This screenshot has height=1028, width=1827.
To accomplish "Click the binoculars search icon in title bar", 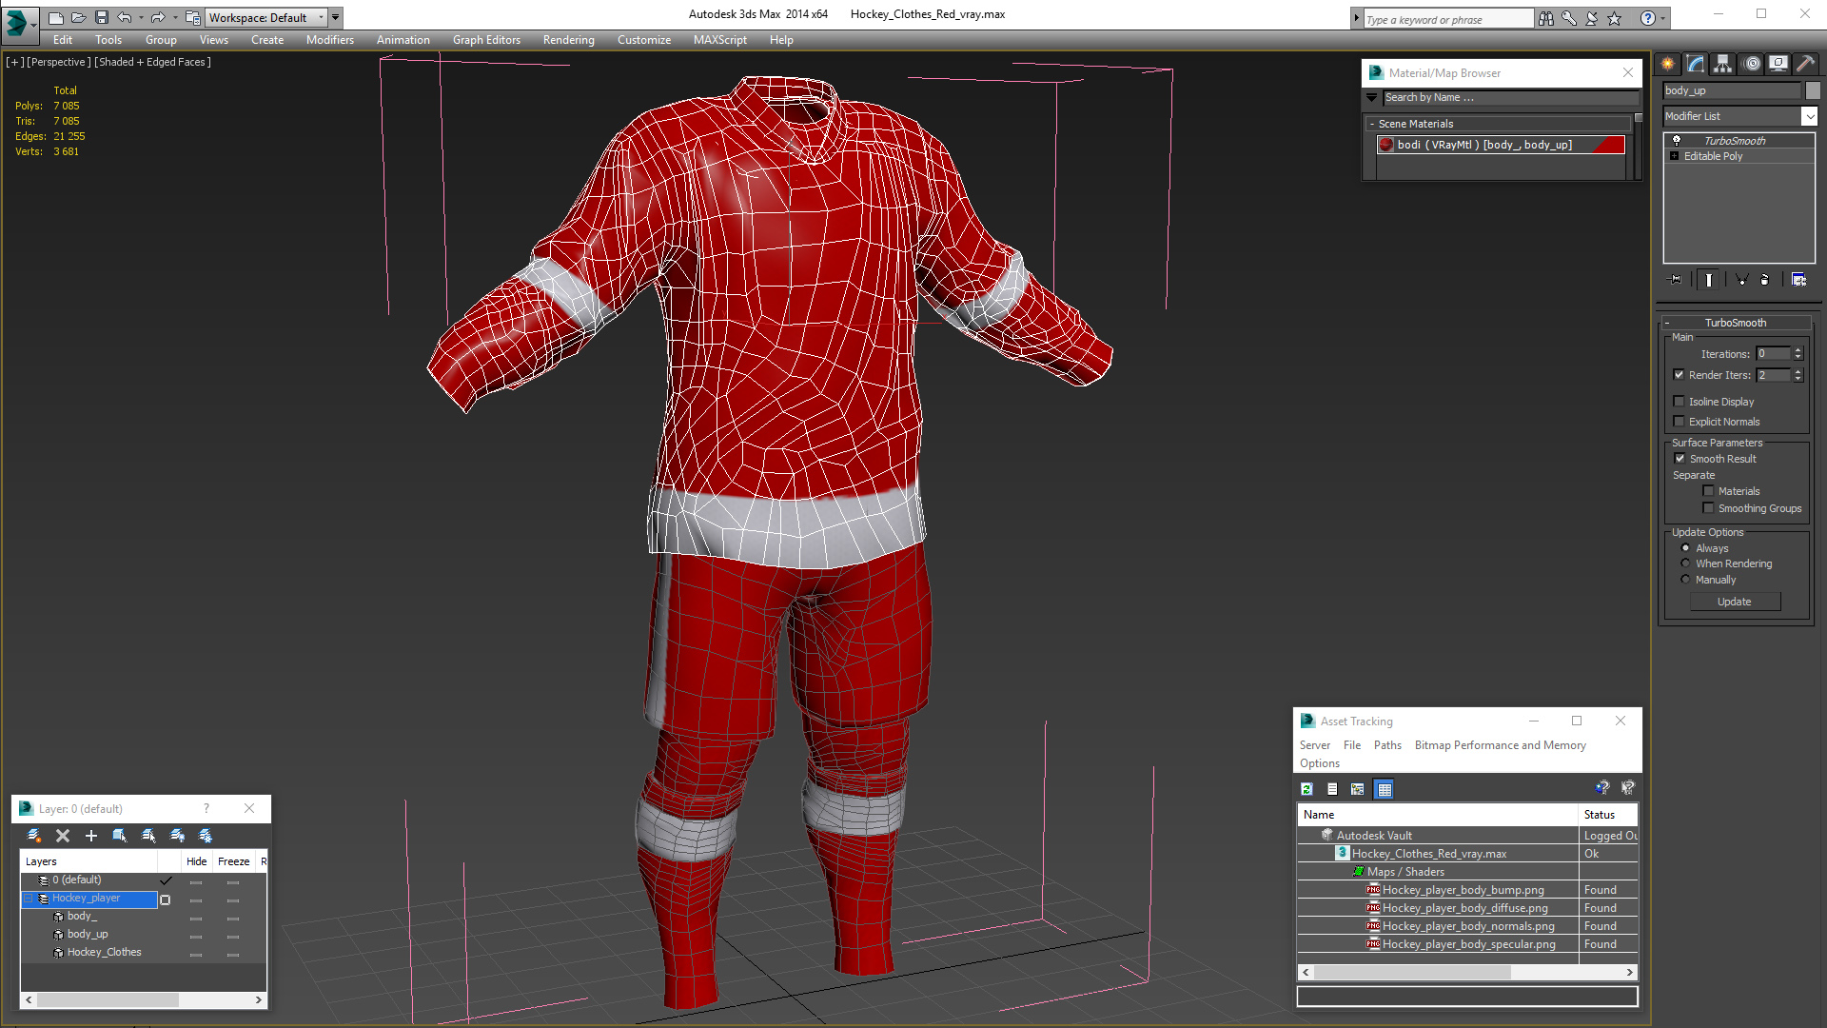I will pos(1546,18).
